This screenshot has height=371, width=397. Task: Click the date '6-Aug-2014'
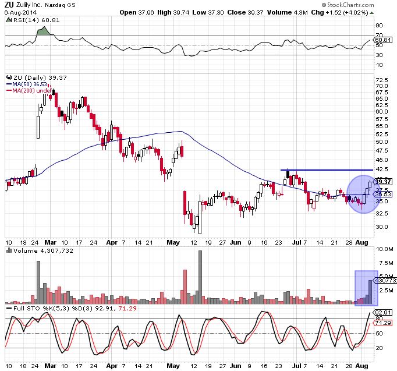coord(20,12)
